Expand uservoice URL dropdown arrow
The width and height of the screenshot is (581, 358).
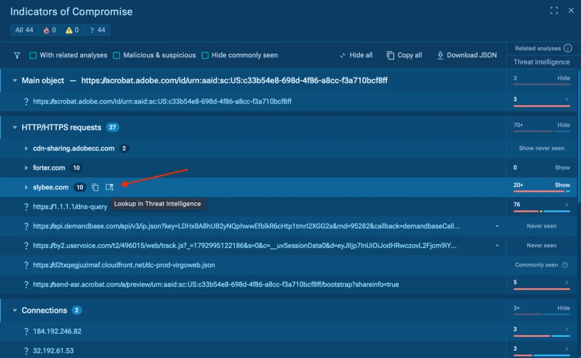497,245
